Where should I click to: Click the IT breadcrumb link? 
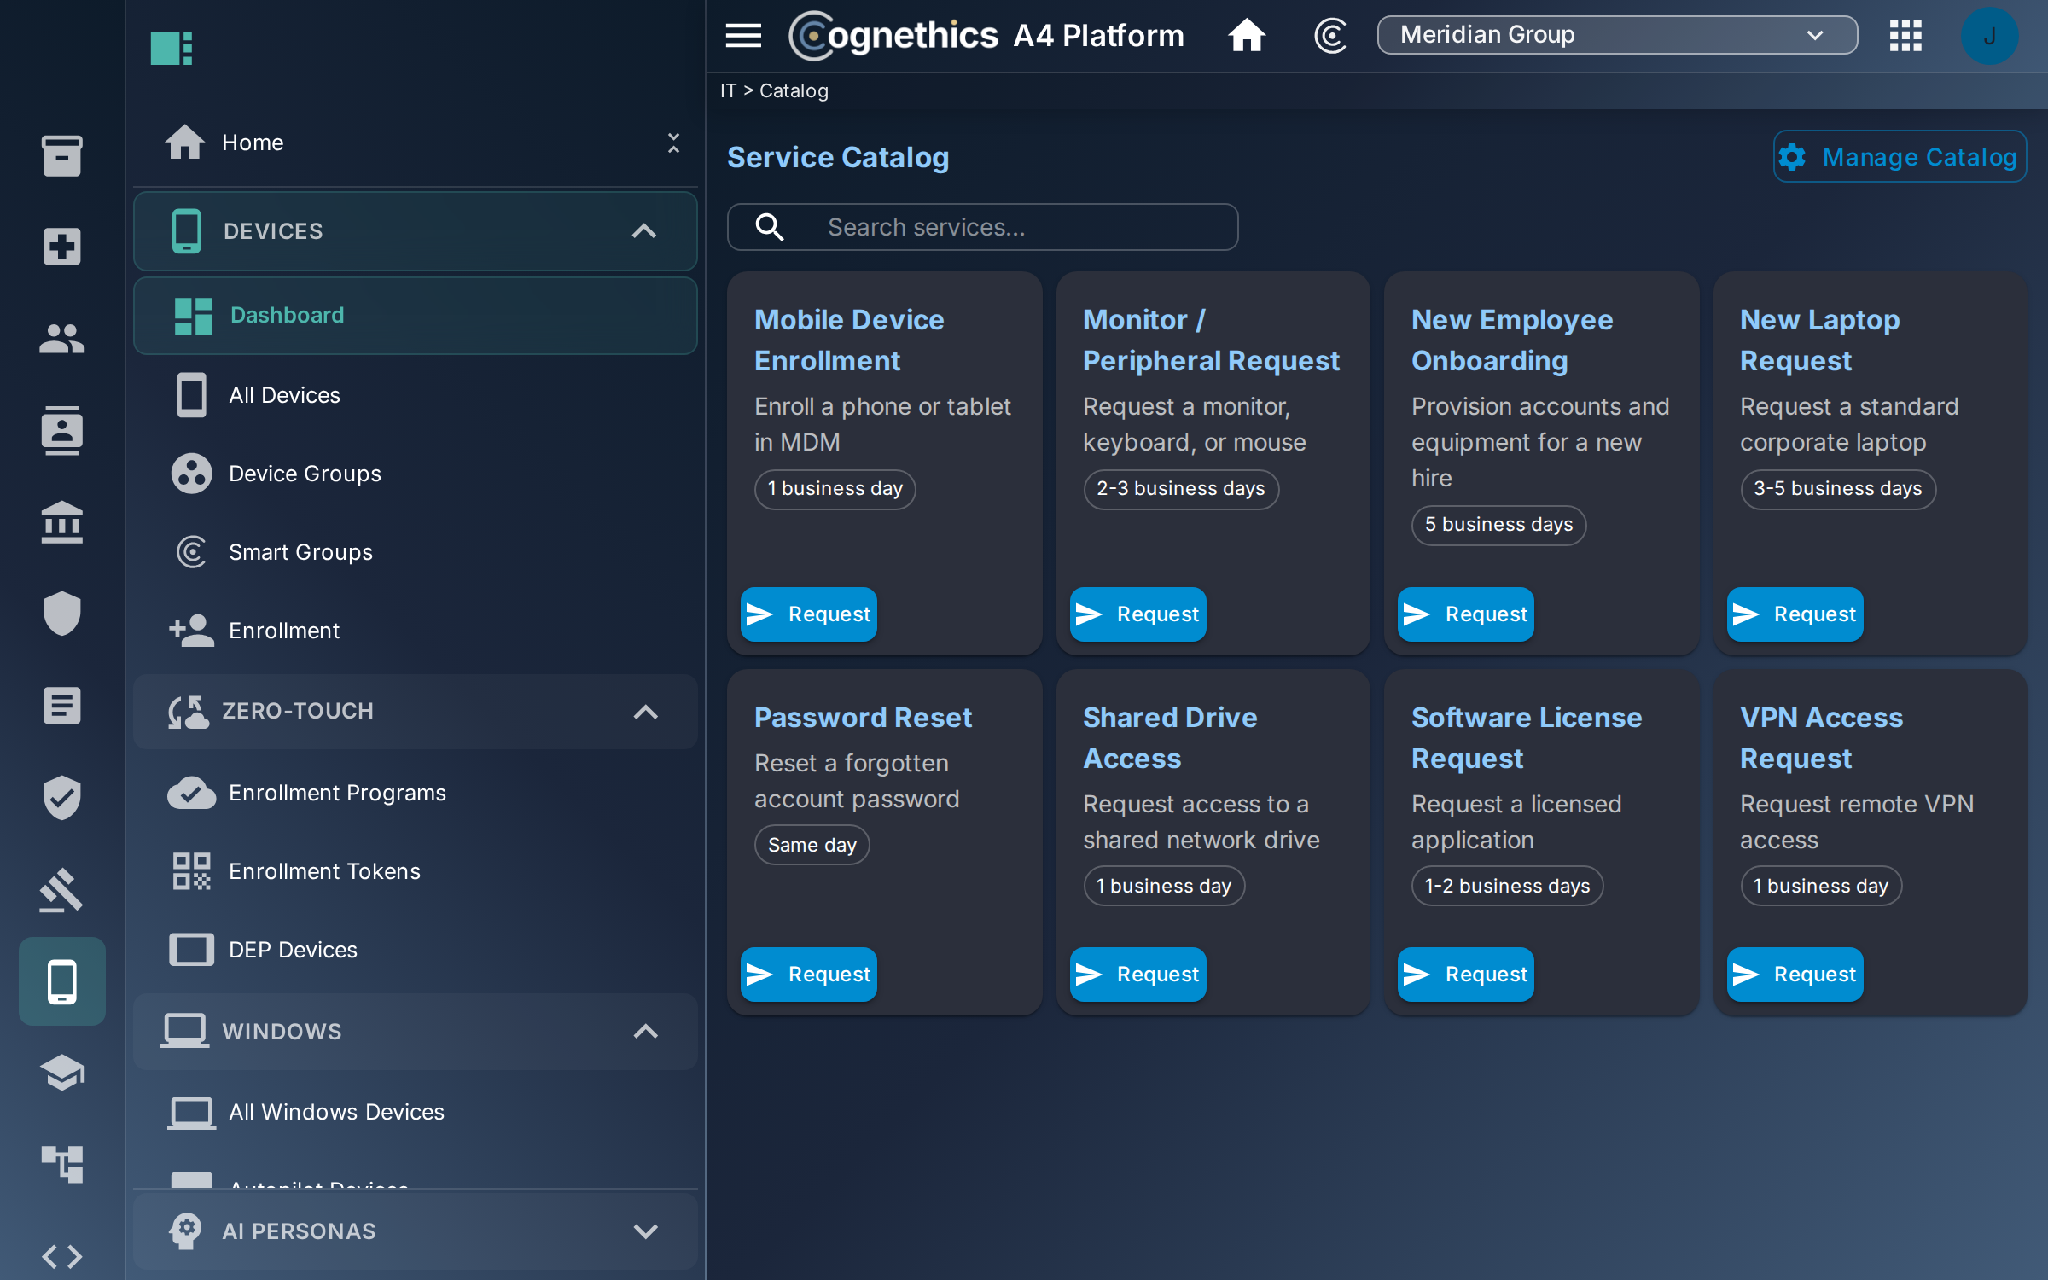(x=728, y=90)
